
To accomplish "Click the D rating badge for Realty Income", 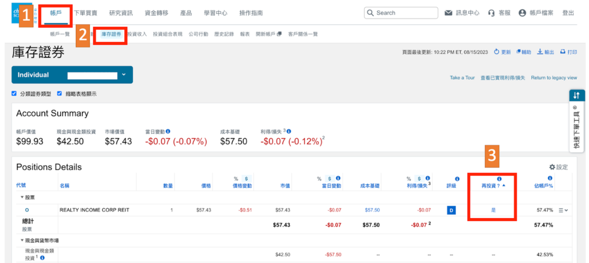I will point(452,210).
